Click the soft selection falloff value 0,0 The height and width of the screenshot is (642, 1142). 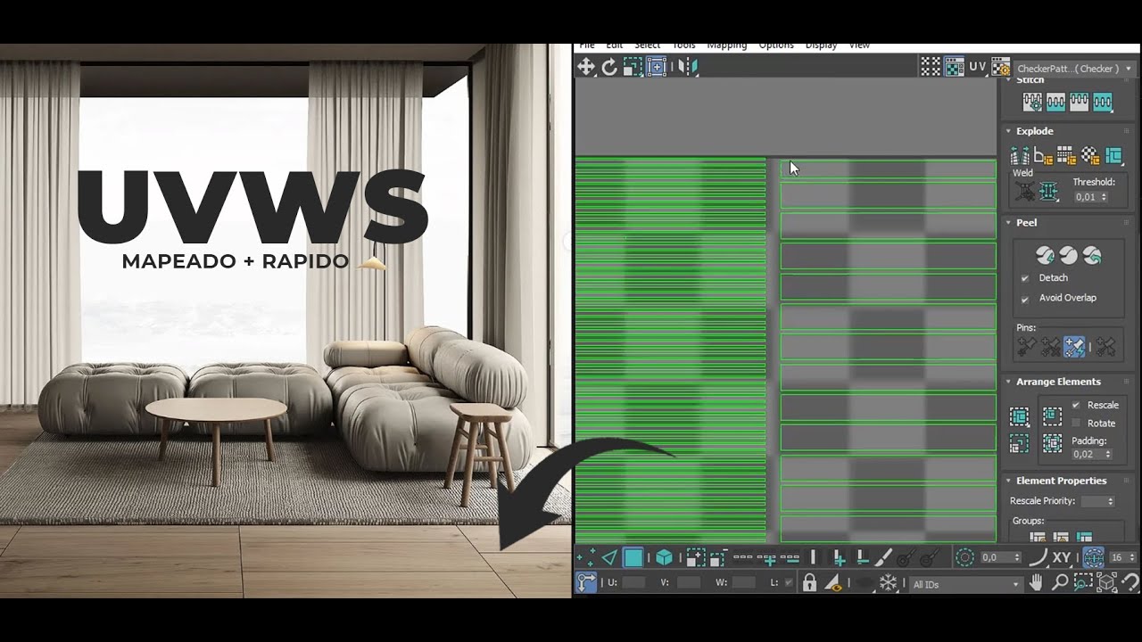pyautogui.click(x=995, y=558)
